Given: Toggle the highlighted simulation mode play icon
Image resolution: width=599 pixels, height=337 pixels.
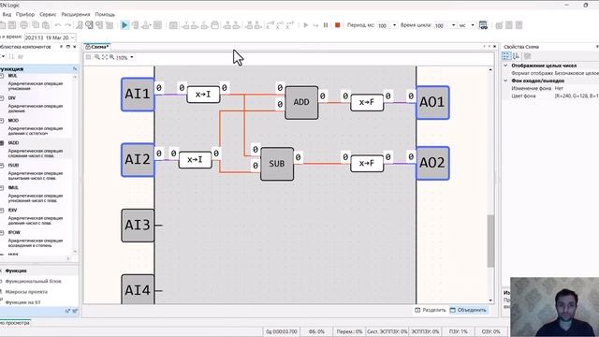Looking at the screenshot, I should click(x=124, y=25).
